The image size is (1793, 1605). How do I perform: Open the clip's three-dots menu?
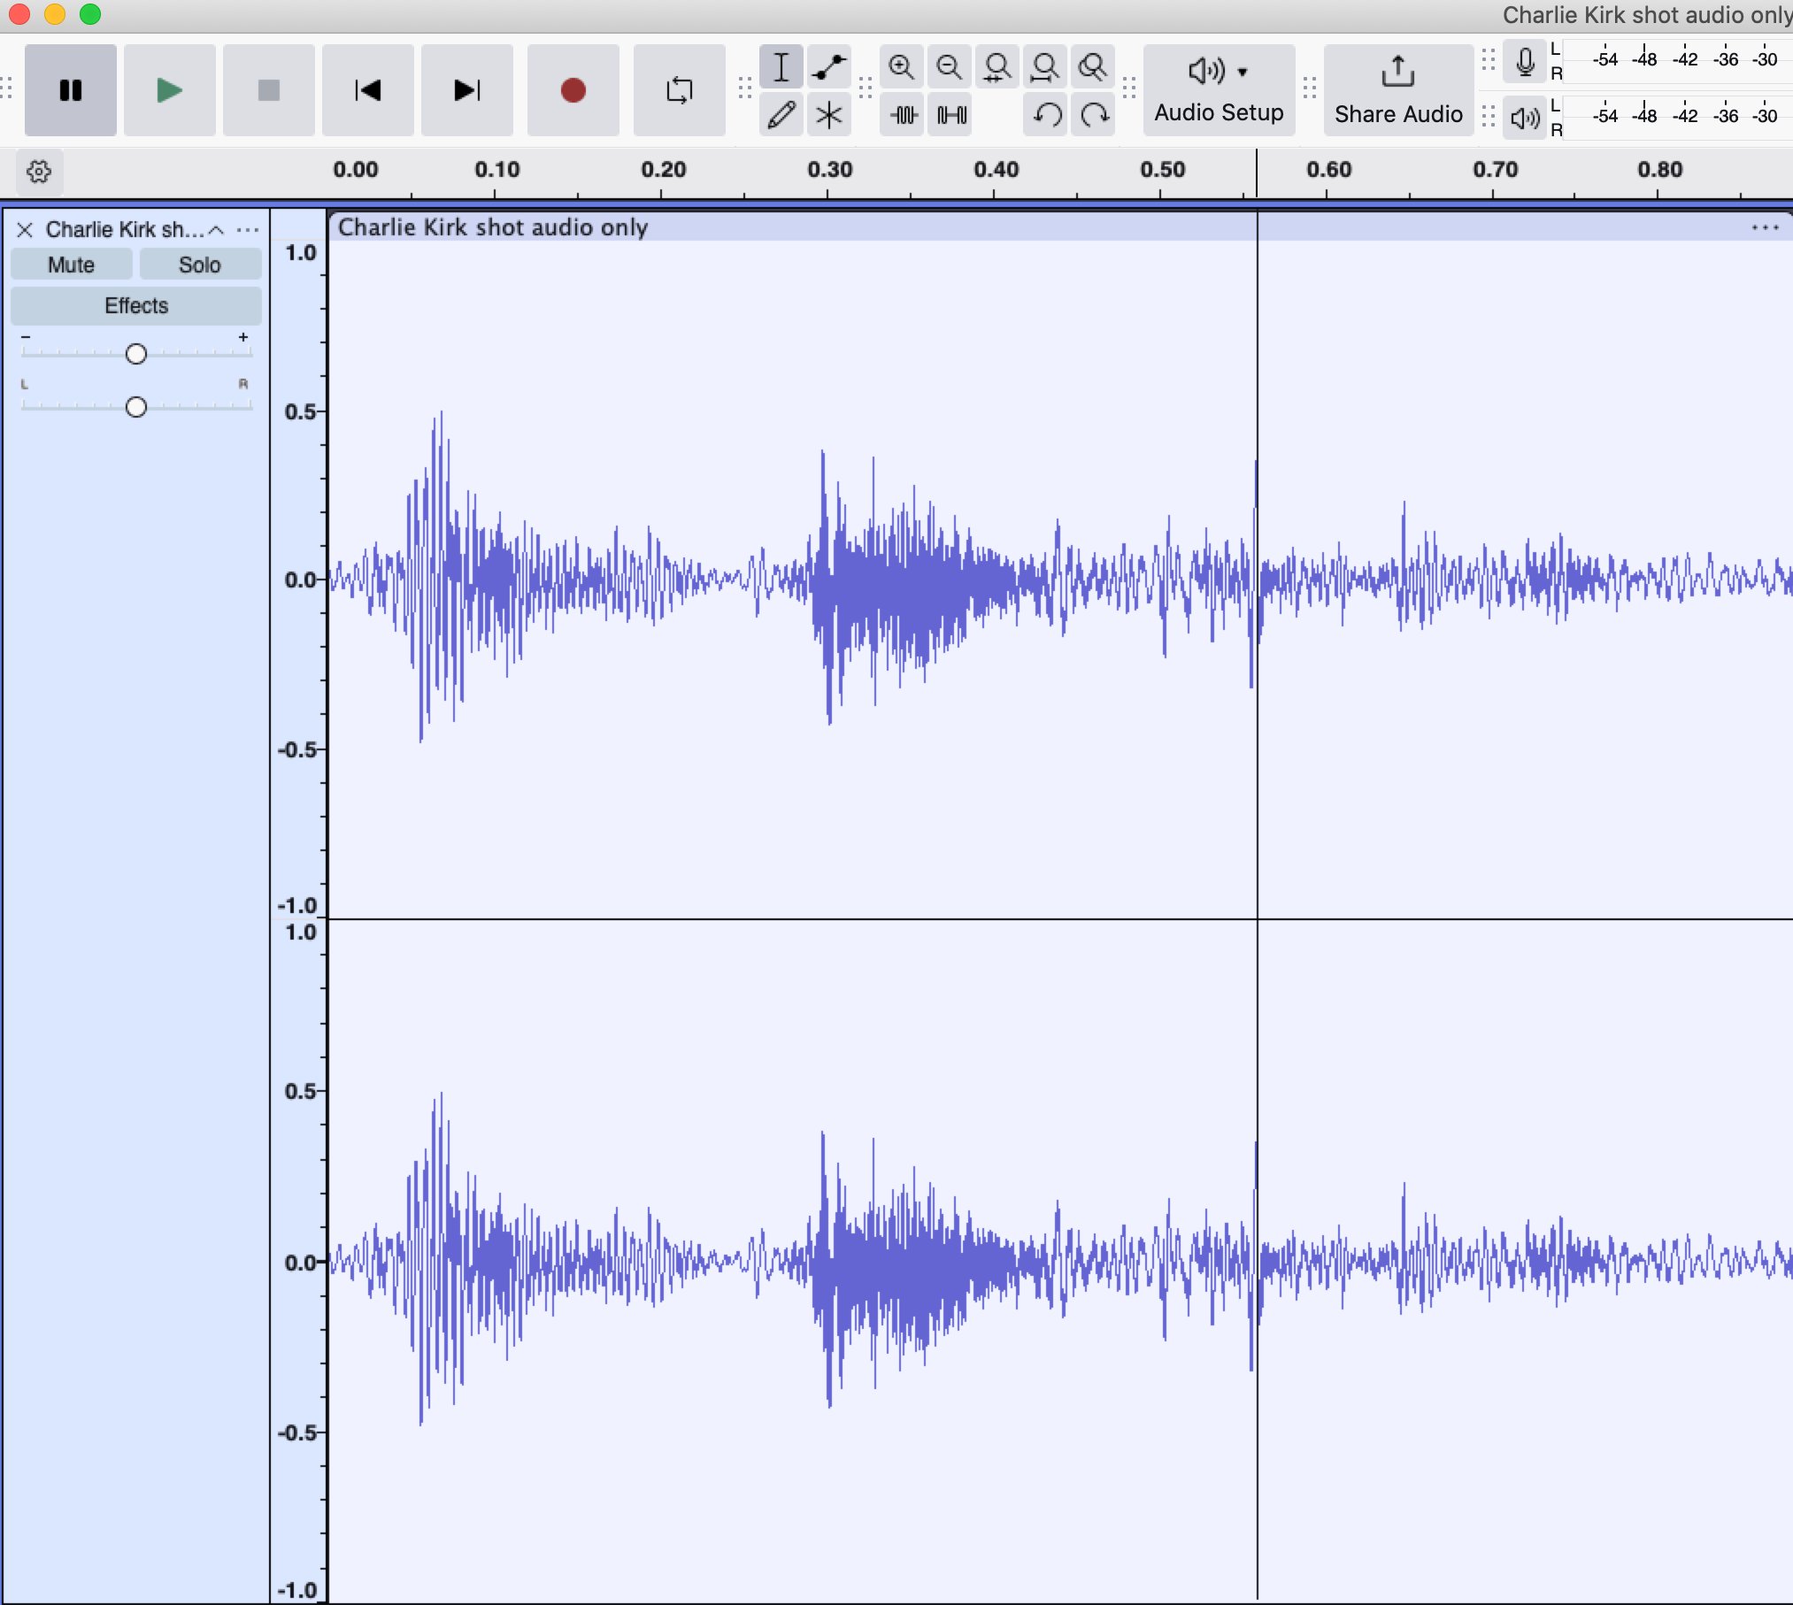coord(1765,227)
